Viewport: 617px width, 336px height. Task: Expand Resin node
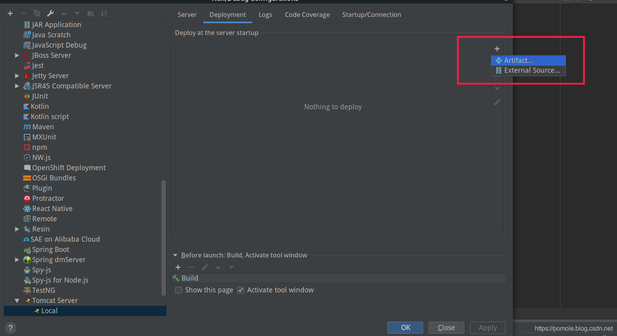click(x=17, y=229)
